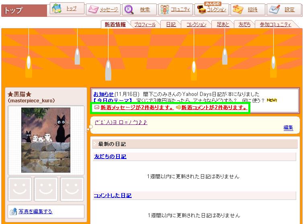Switch to the コレクション tab

[197, 24]
